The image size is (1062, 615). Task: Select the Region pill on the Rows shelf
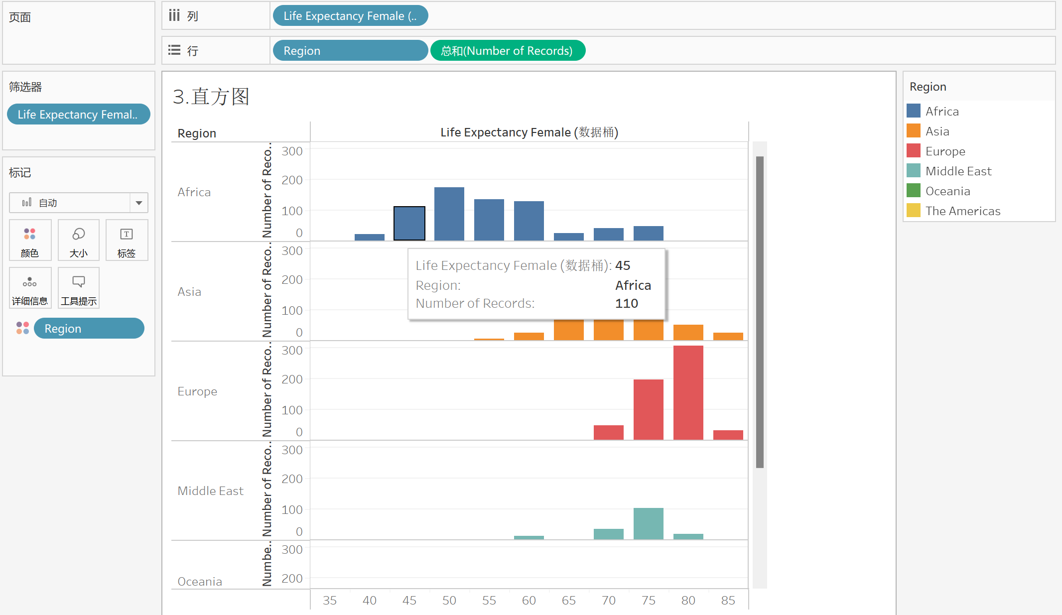[x=350, y=50]
